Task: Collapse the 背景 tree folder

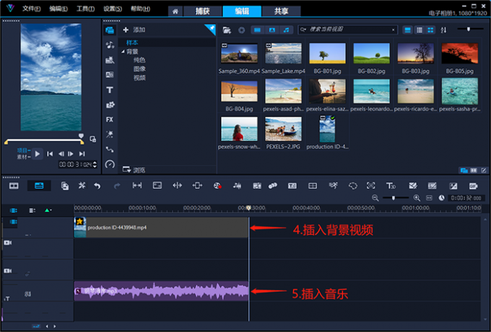Action: (123, 52)
